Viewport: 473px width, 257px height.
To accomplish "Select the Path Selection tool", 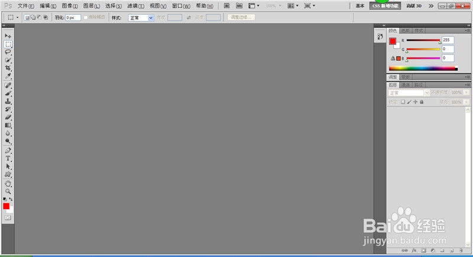I will 8,167.
